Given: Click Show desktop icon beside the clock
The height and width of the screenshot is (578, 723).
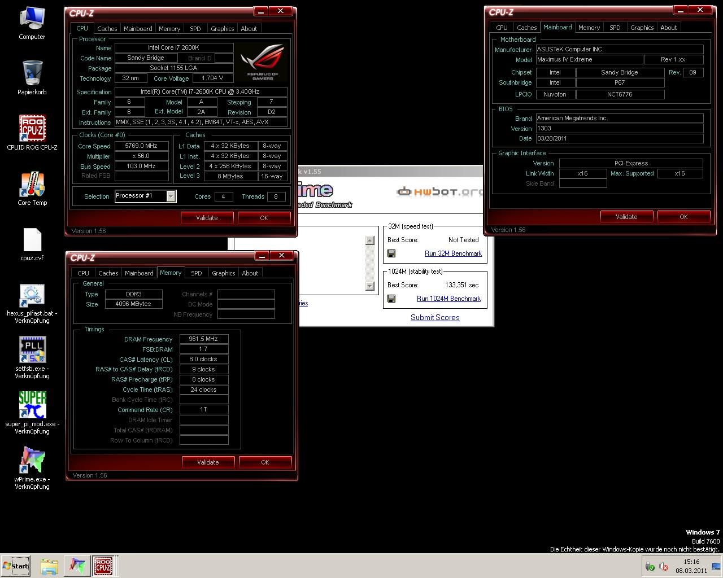Looking at the screenshot, I should click(x=716, y=566).
